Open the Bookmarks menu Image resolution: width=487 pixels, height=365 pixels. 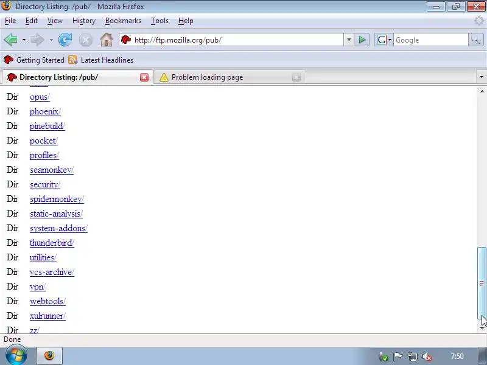[x=123, y=21]
